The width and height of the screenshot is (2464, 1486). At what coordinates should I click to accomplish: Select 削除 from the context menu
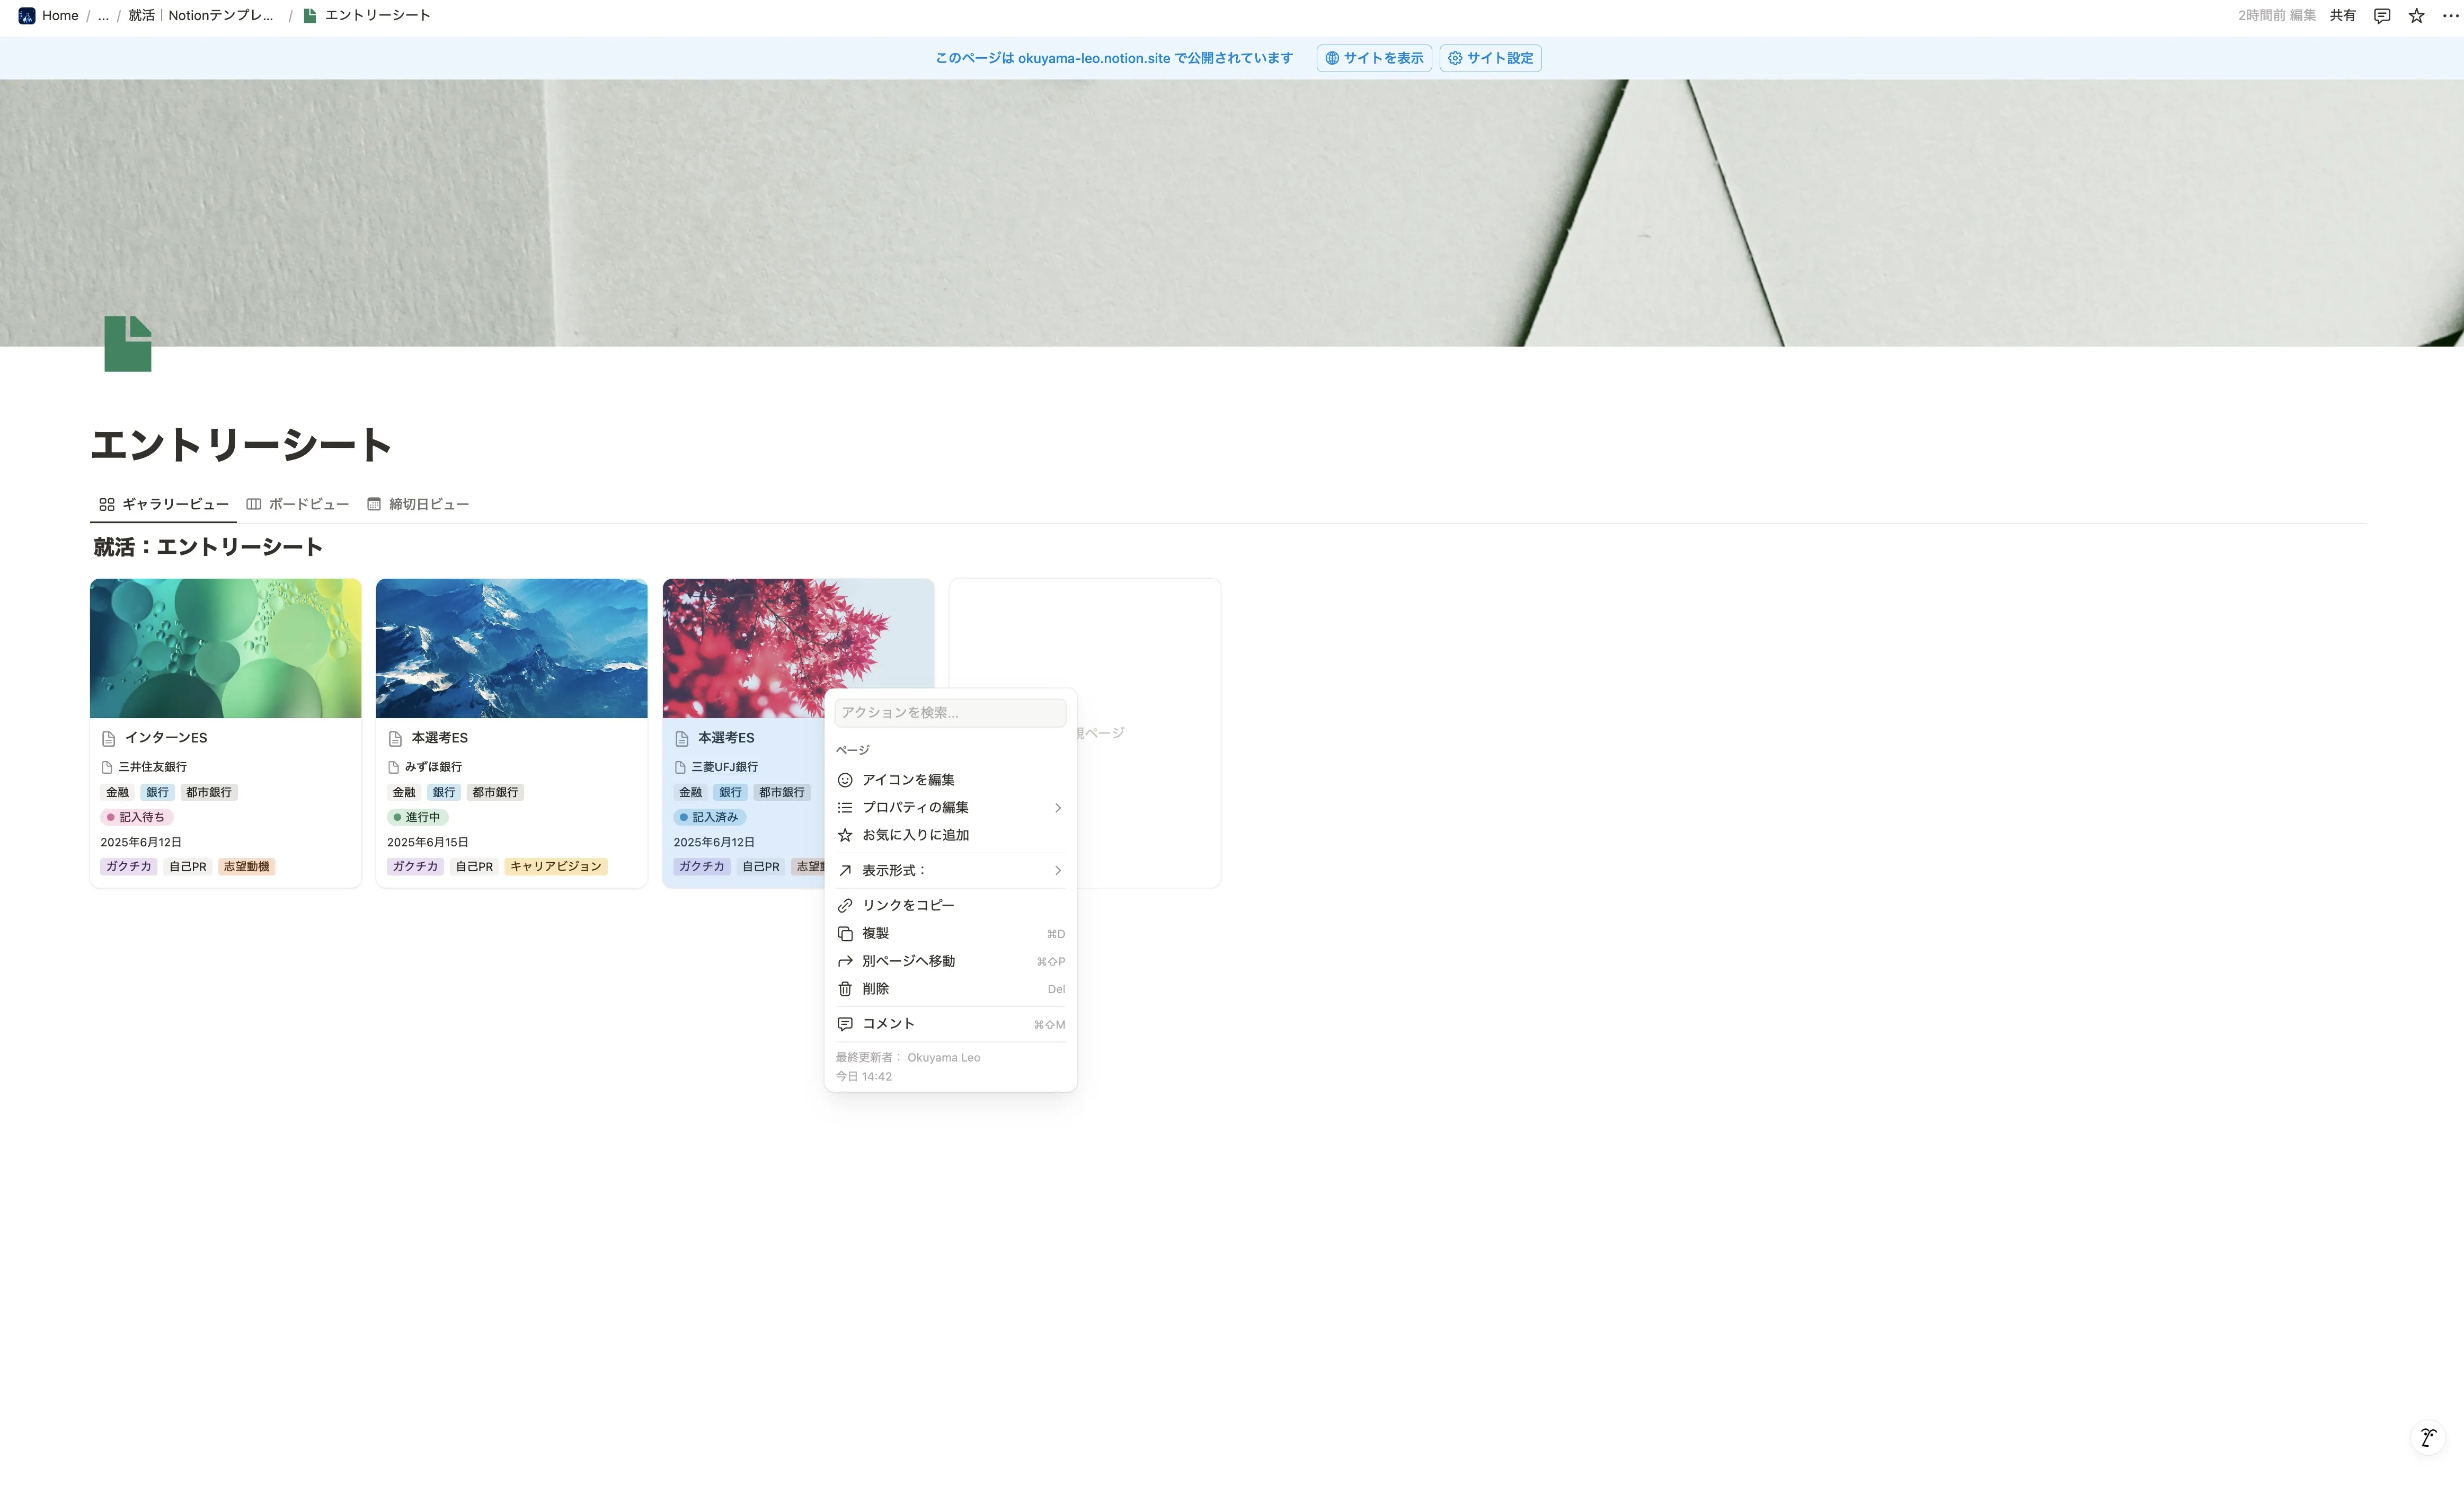876,988
